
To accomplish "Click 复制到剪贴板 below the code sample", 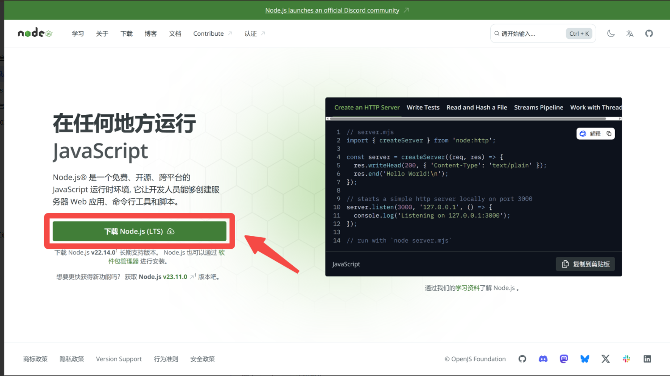I will tap(586, 264).
